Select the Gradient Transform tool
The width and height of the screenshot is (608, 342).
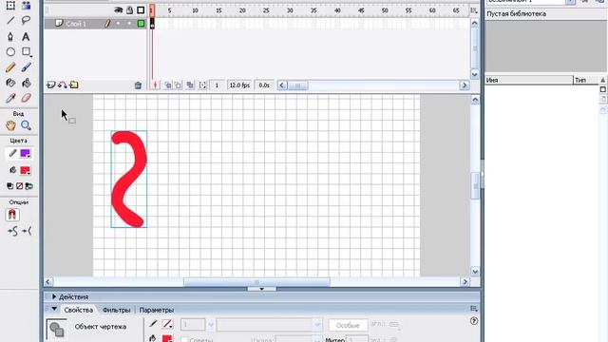(26, 6)
